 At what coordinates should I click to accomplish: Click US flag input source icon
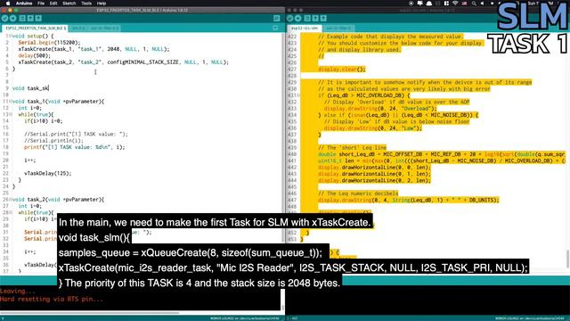464,4
